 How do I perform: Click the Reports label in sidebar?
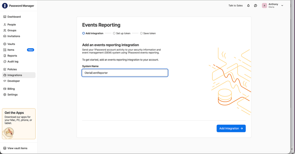pyautogui.click(x=12, y=56)
